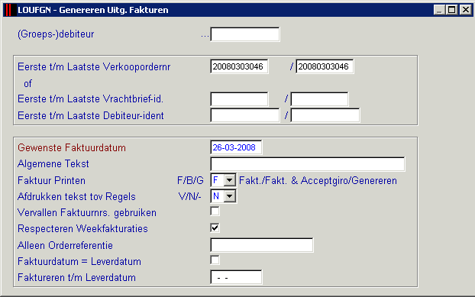The height and width of the screenshot is (297, 475).
Task: Focus the Faktureren t/m Leverdatum field
Action: click(x=236, y=277)
